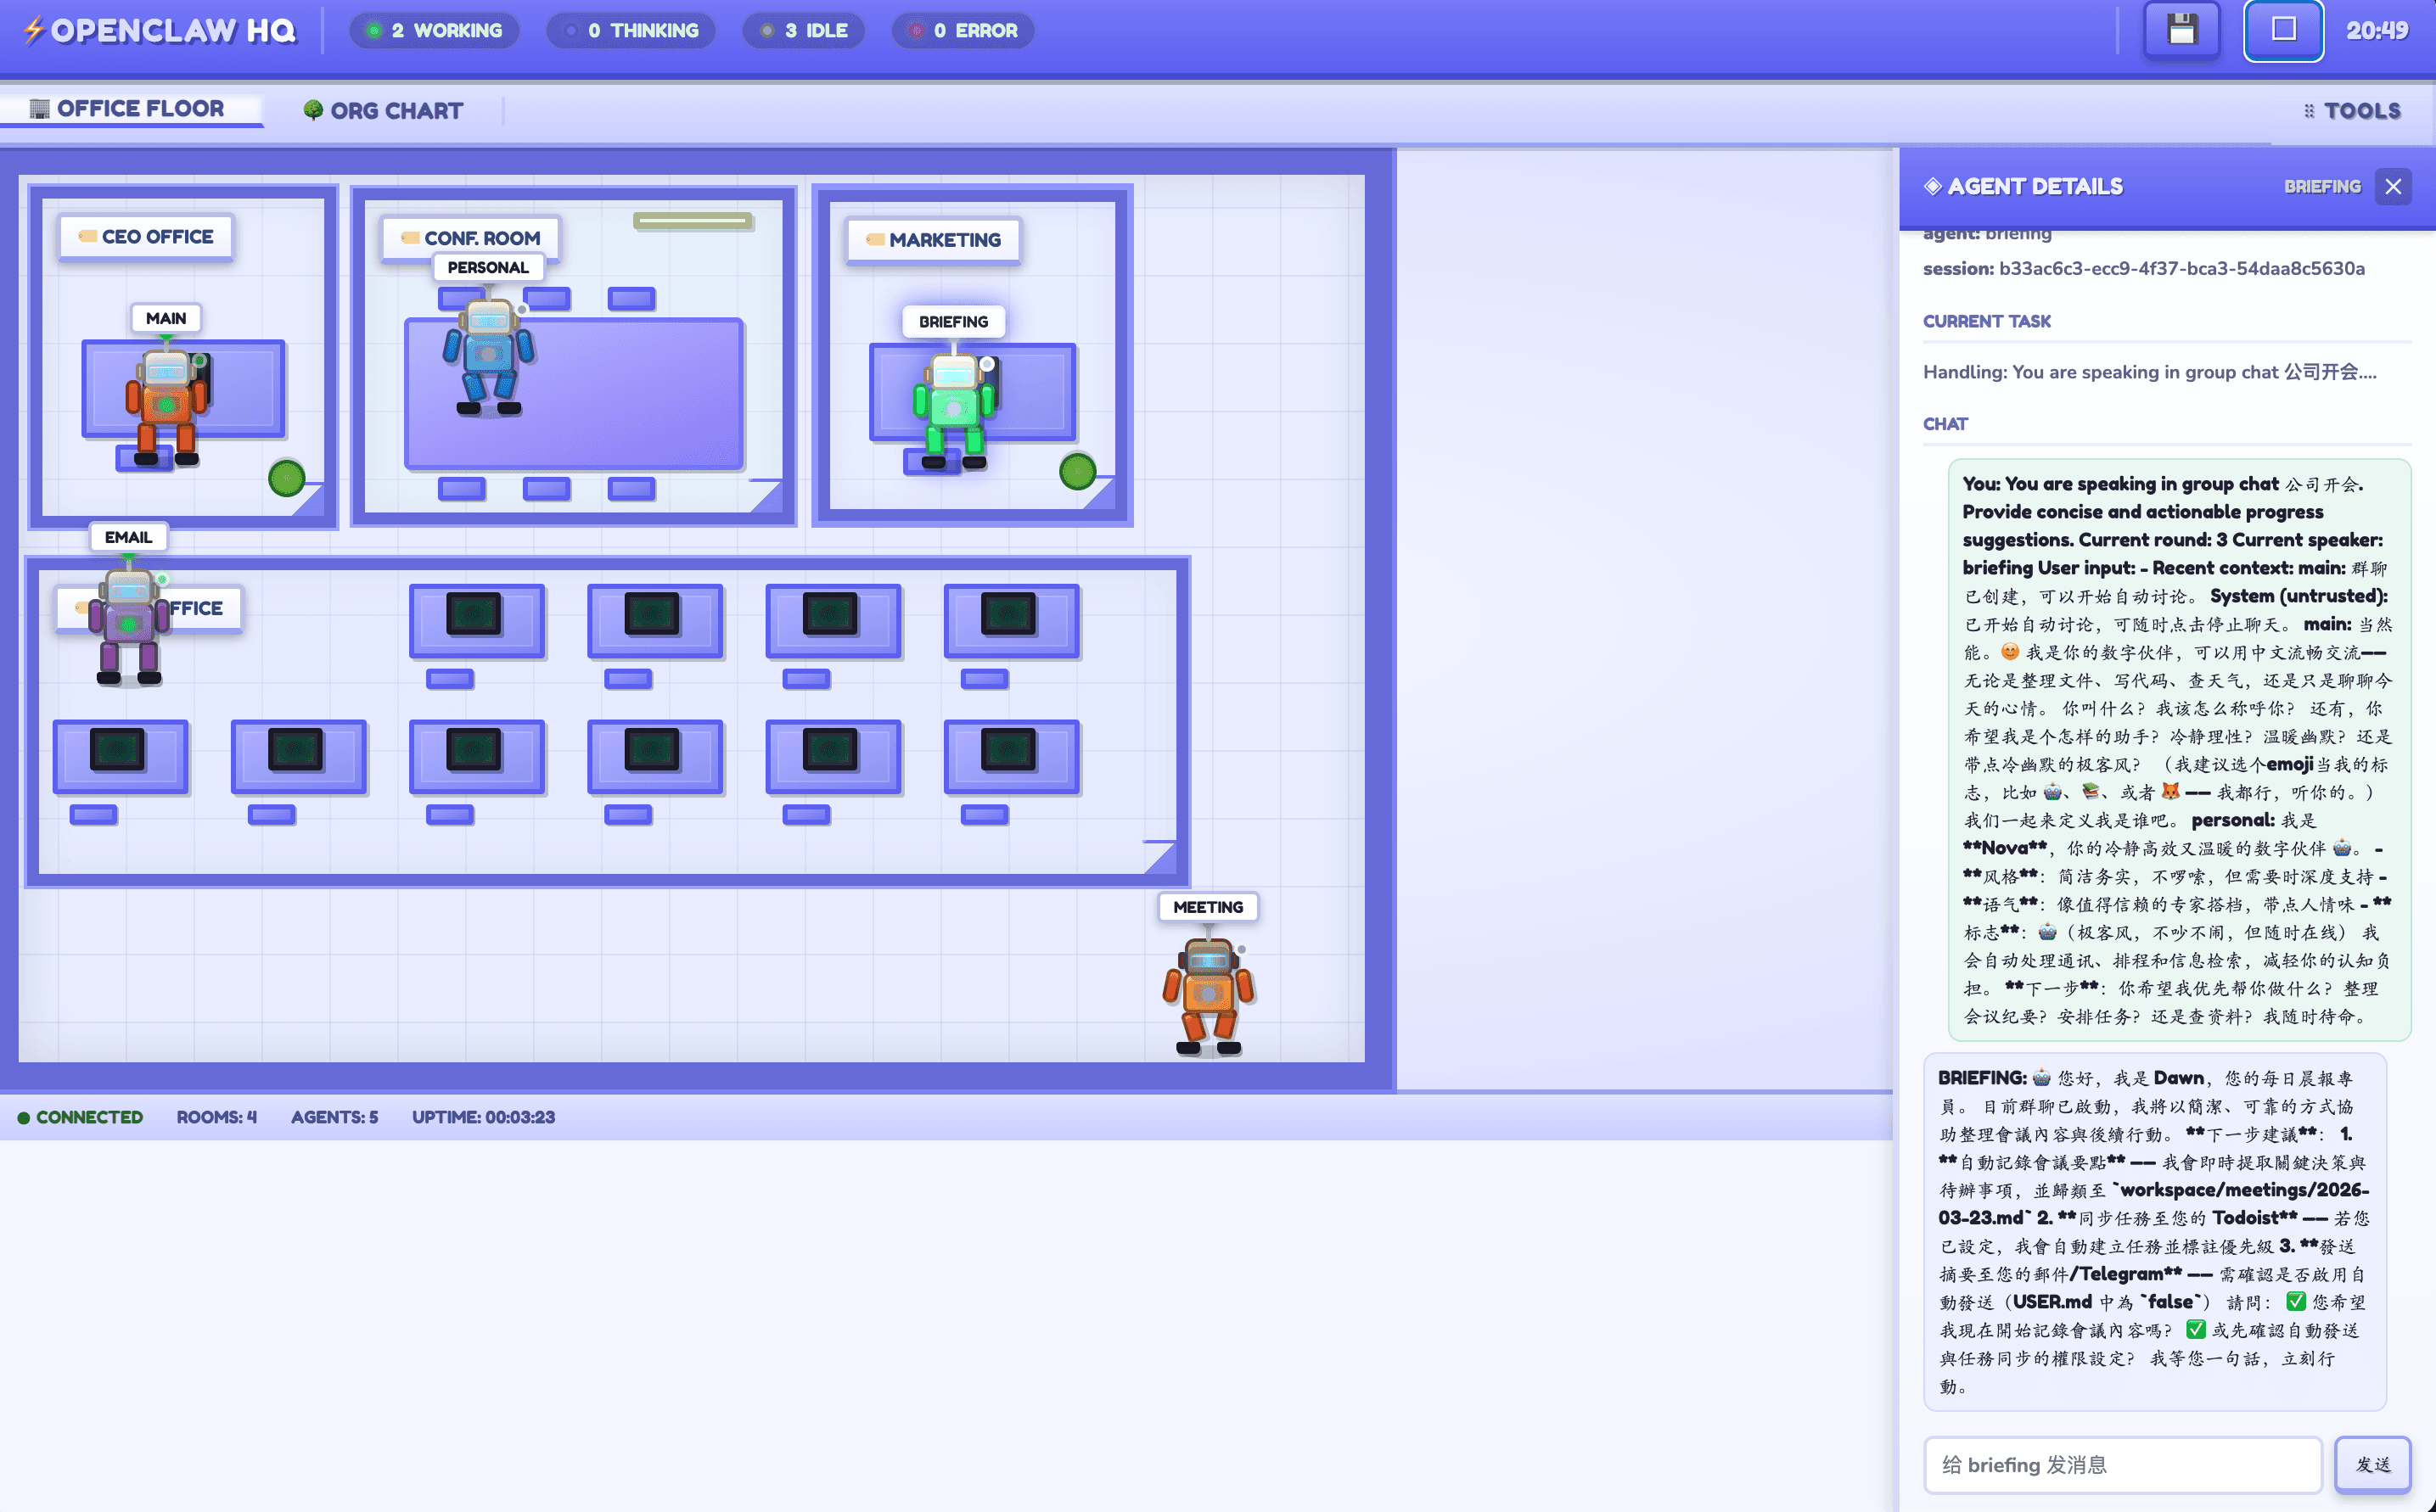2436x1512 pixels.
Task: Switch to the ORG CHART tab
Action: [x=383, y=111]
